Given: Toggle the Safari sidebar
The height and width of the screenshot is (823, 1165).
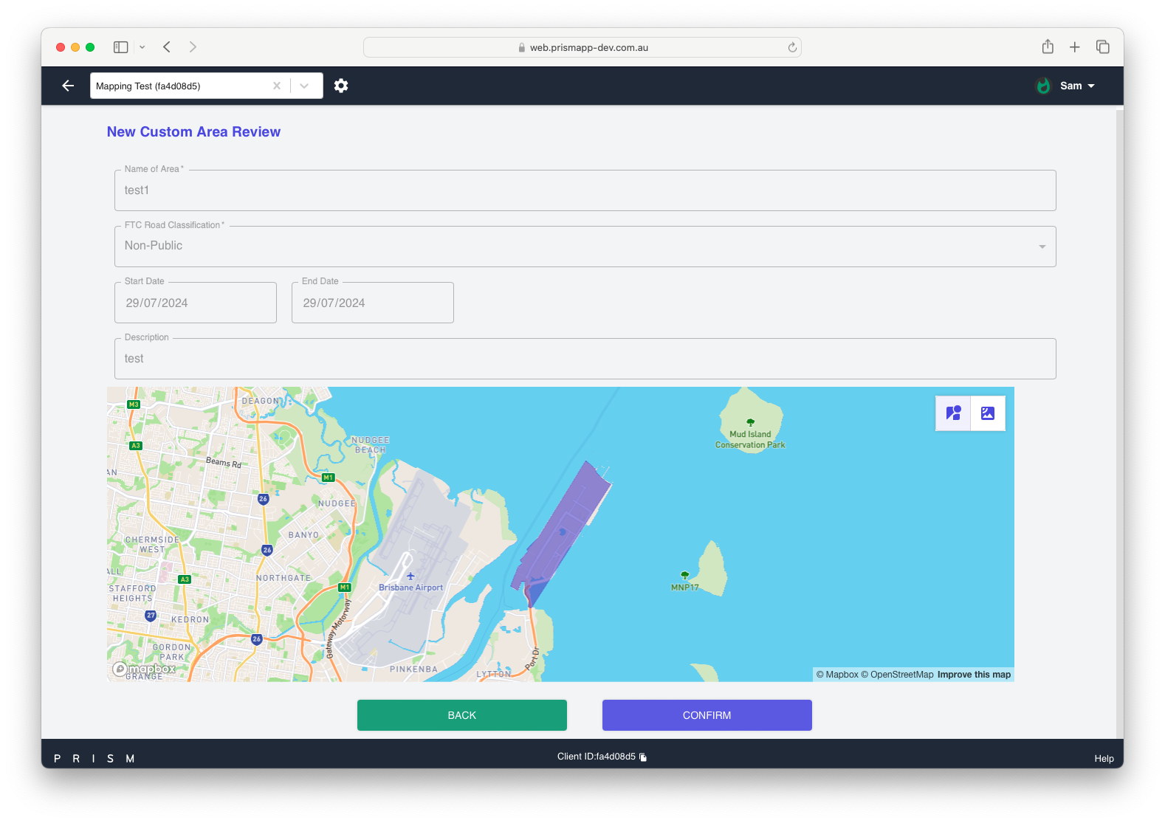Looking at the screenshot, I should (x=121, y=47).
